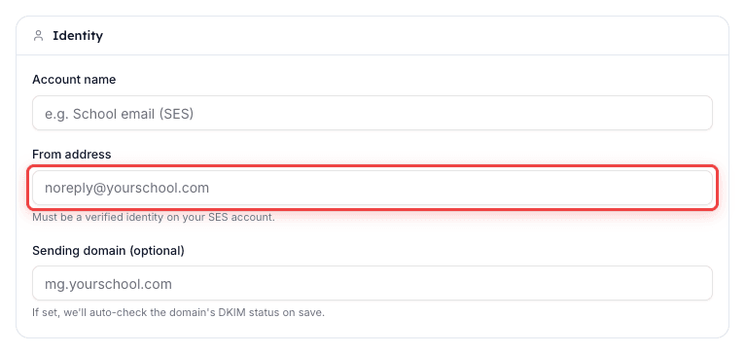
Task: Focus the Account name input field
Action: tap(372, 113)
